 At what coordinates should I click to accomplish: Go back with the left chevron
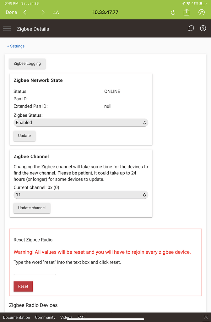tap(25, 12)
